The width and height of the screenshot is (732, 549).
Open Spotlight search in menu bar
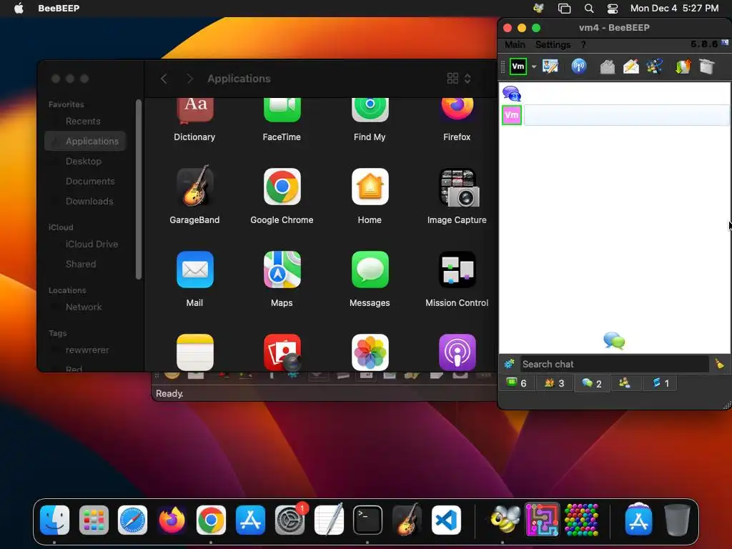click(589, 8)
